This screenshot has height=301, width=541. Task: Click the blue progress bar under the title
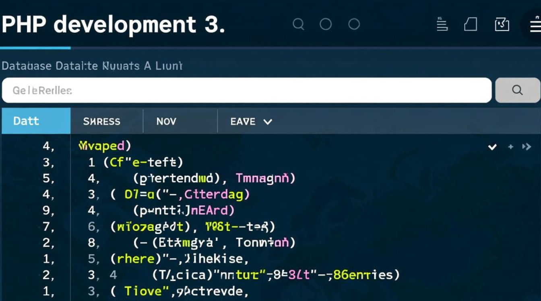[x=35, y=48]
